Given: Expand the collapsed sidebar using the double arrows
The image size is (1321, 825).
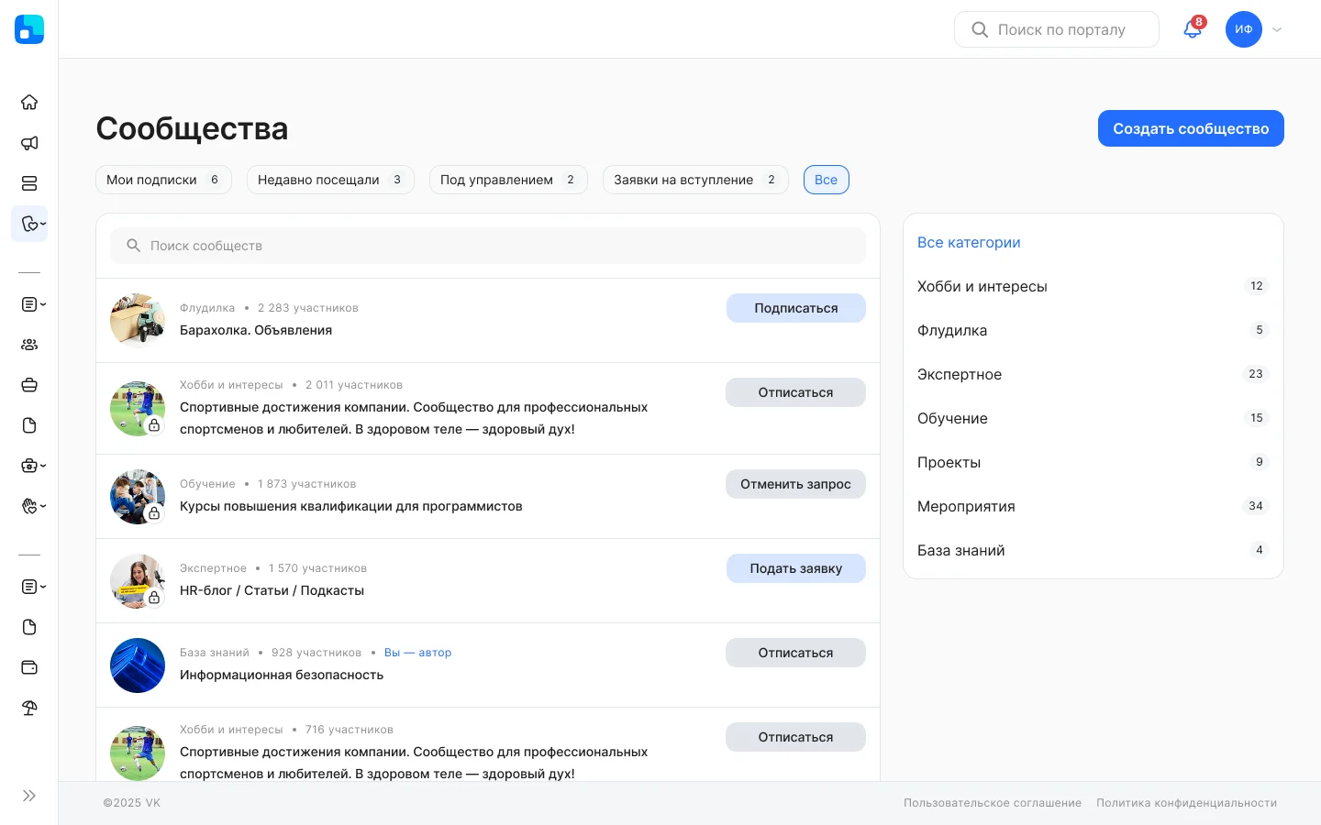Looking at the screenshot, I should tap(28, 796).
